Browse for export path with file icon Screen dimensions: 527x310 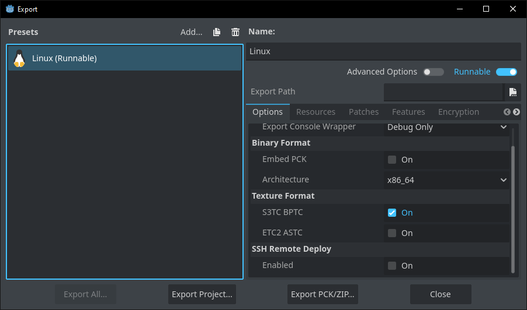[513, 92]
